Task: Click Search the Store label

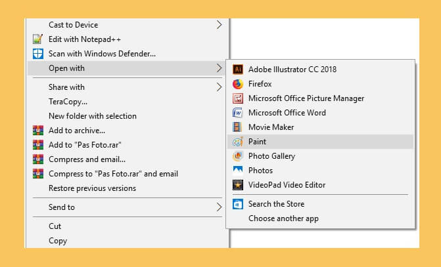Action: (277, 204)
